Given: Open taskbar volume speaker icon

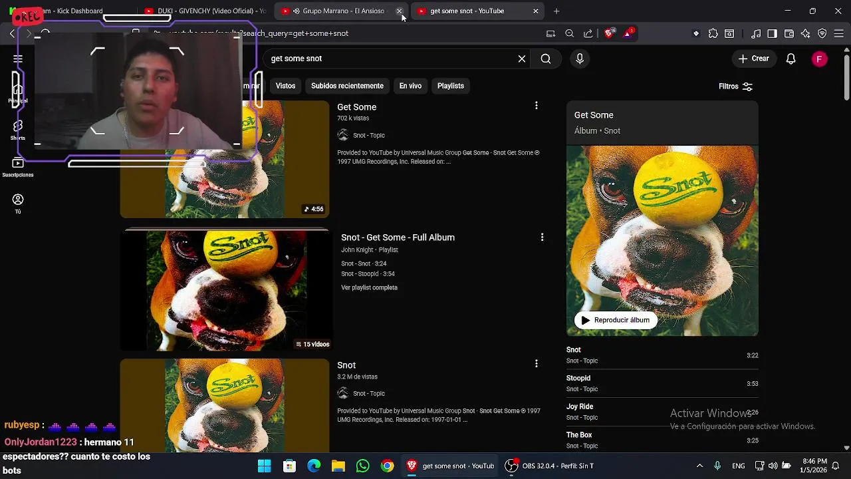Looking at the screenshot, I should click(x=773, y=466).
